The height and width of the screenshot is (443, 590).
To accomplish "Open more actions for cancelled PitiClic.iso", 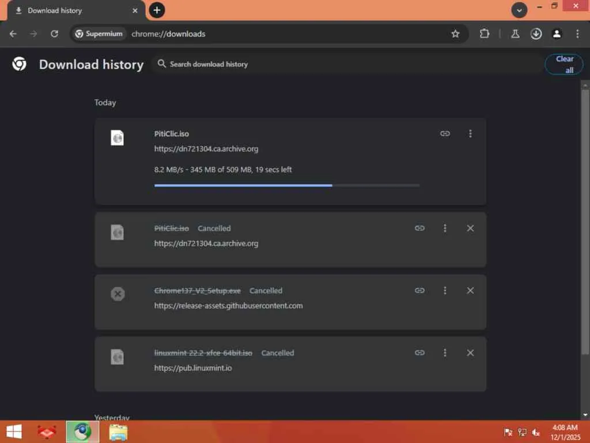I will [445, 228].
